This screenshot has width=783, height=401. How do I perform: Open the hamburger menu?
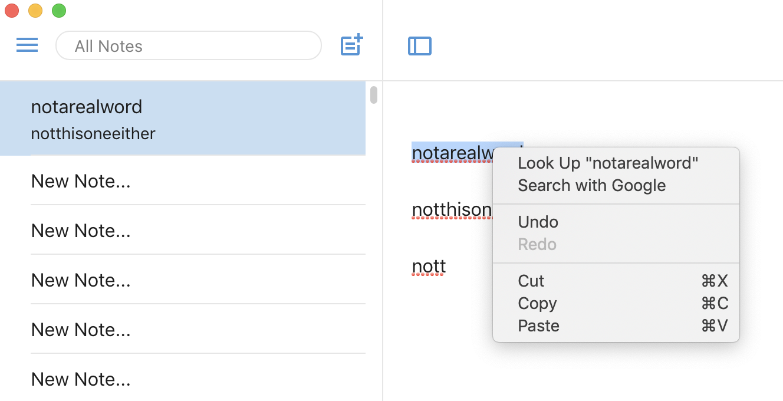(27, 45)
